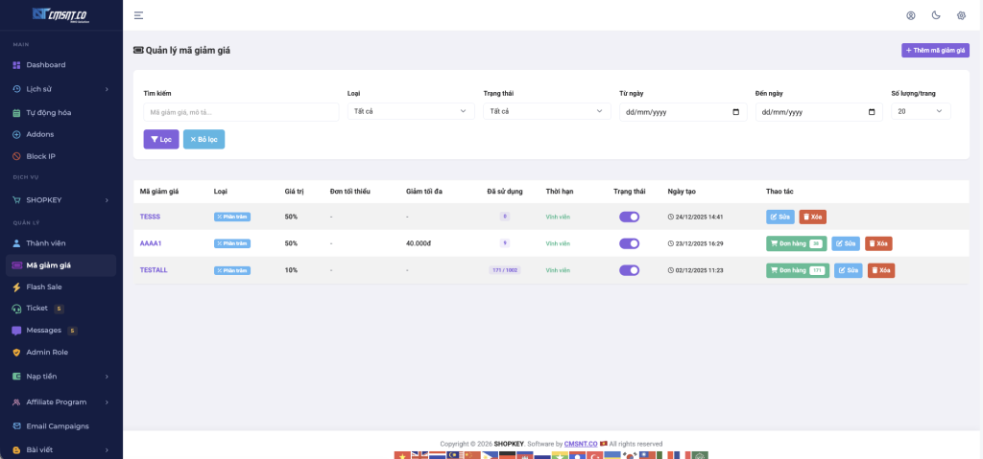Open calendar picker in Từ ngày field
This screenshot has width=983, height=459.
tap(736, 112)
